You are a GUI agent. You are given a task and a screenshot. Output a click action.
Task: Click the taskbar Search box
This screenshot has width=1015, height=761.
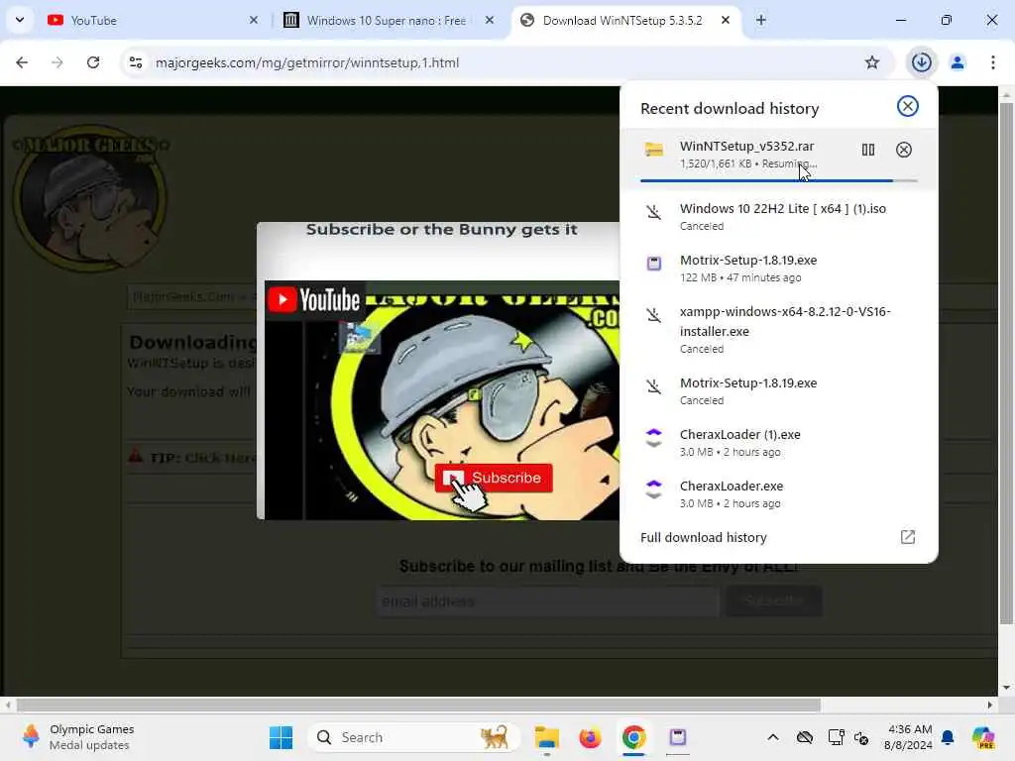pyautogui.click(x=414, y=737)
